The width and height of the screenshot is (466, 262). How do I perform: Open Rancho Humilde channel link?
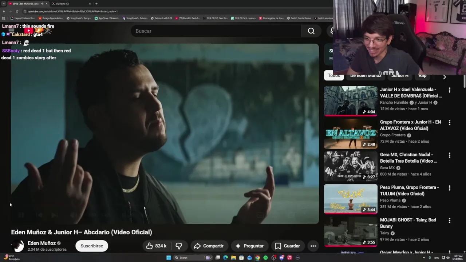[x=394, y=103]
